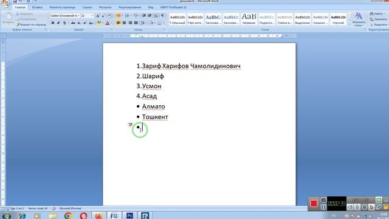This screenshot has height=219, width=389.
Task: Toggle superscript formatting
Action: (x=85, y=23)
